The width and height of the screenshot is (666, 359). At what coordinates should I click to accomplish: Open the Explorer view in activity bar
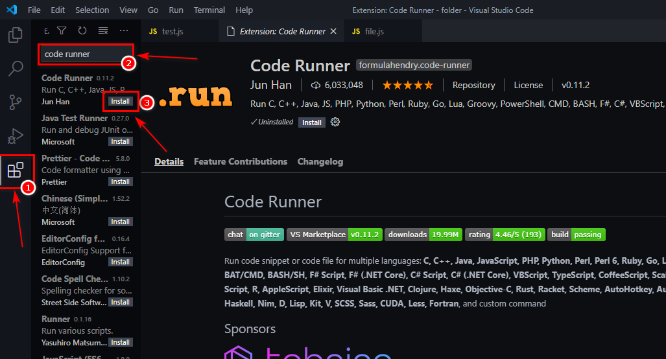(16, 35)
